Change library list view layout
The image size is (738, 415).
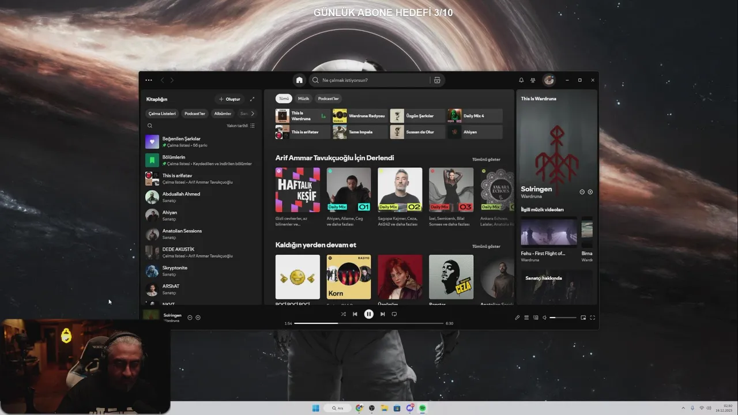tap(253, 126)
